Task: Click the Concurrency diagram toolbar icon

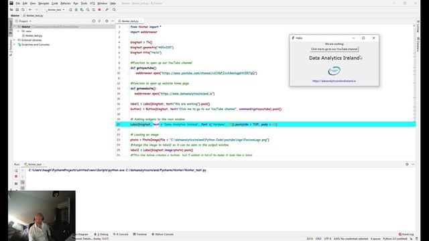Action: pyautogui.click(x=94, y=9)
